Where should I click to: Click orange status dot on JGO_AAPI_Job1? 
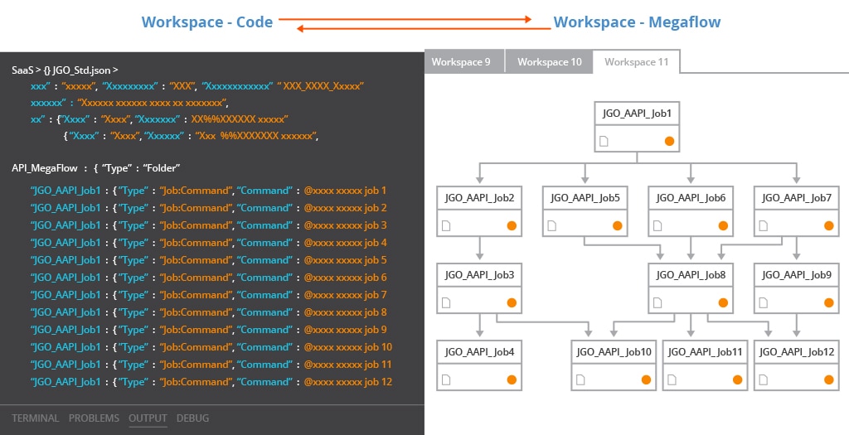click(x=669, y=142)
